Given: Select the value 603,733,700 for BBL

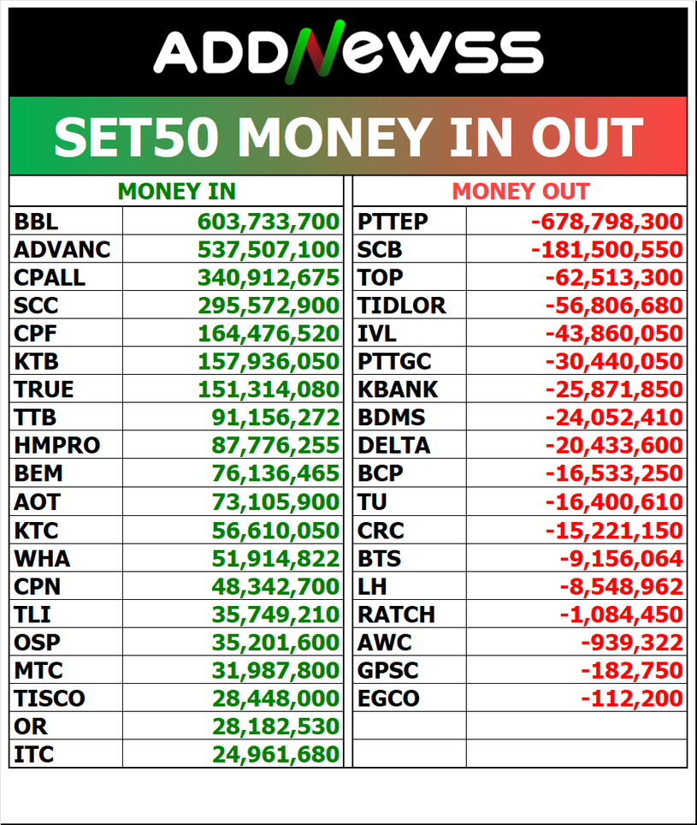Looking at the screenshot, I should tap(269, 223).
